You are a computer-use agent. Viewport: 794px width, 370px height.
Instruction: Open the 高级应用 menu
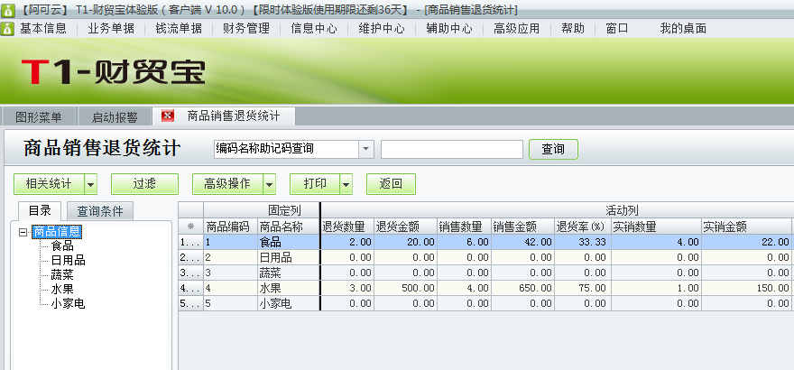516,29
